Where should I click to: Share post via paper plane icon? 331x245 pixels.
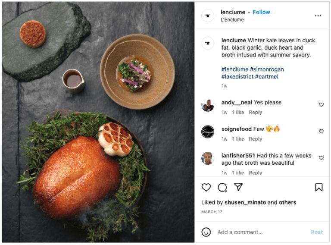[x=238, y=187]
